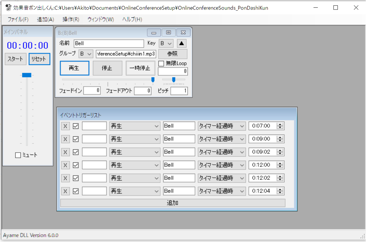
Task: Uncheck the 0:12:02 trigger checkbox
Action: point(75,178)
